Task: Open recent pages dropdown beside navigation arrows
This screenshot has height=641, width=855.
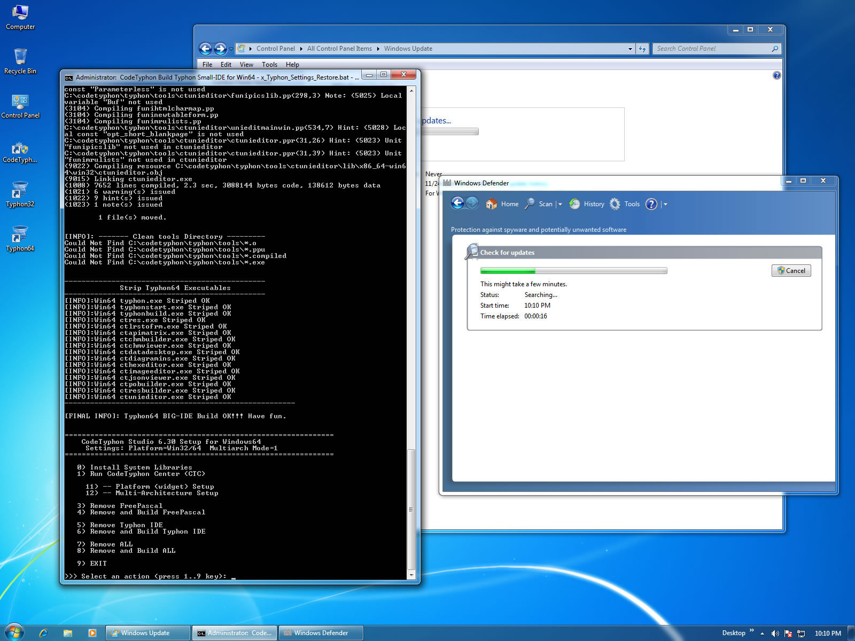Action: [231, 49]
